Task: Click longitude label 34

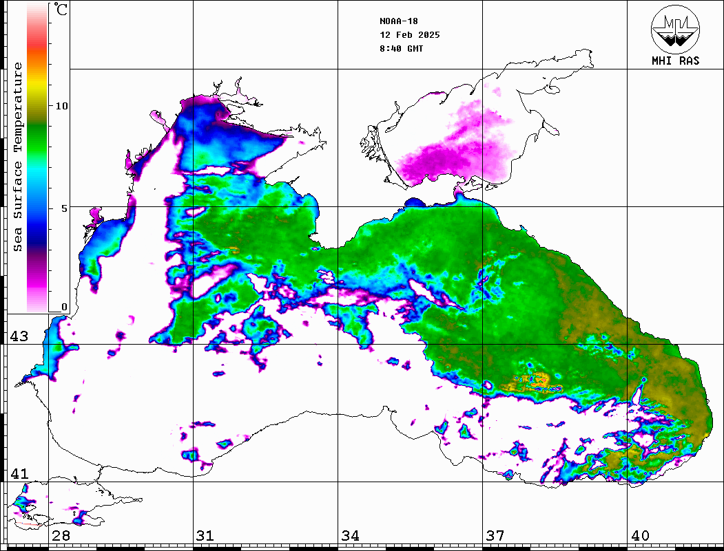Action: pyautogui.click(x=351, y=535)
